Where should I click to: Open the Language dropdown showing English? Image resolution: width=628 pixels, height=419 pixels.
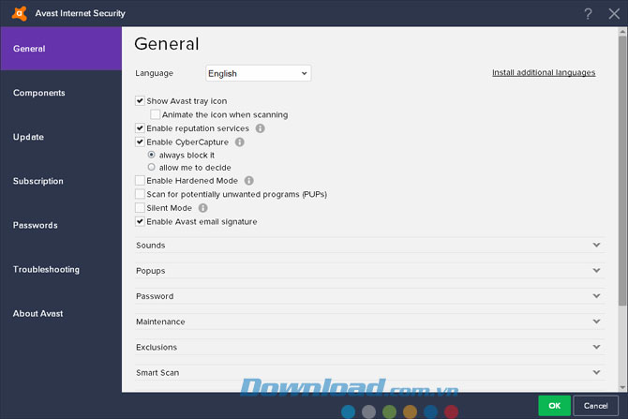[x=258, y=73]
